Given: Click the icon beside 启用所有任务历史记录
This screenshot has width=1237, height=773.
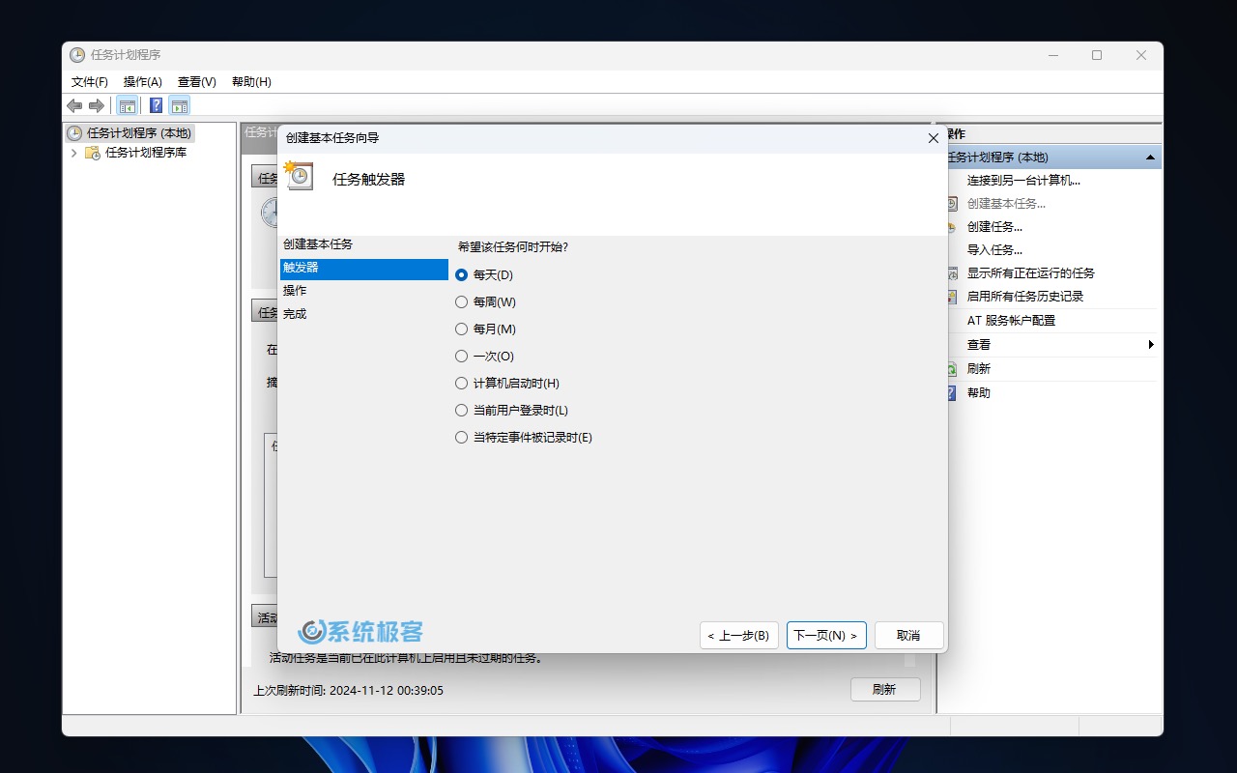Looking at the screenshot, I should 951,296.
